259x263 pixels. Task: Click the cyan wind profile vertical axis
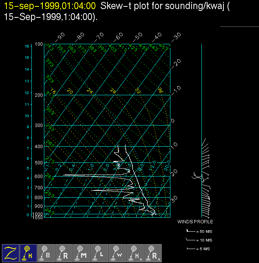coord(201,113)
